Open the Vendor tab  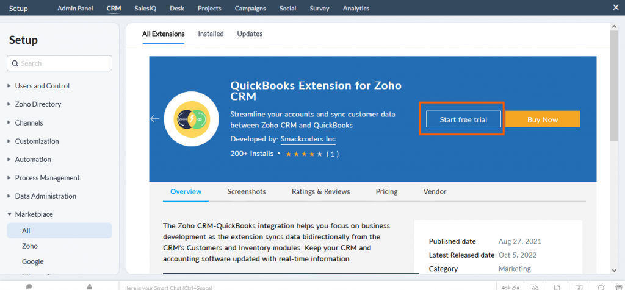(435, 192)
